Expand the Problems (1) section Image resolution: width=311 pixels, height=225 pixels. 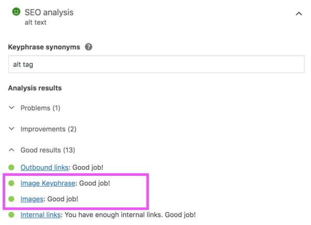pyautogui.click(x=40, y=108)
